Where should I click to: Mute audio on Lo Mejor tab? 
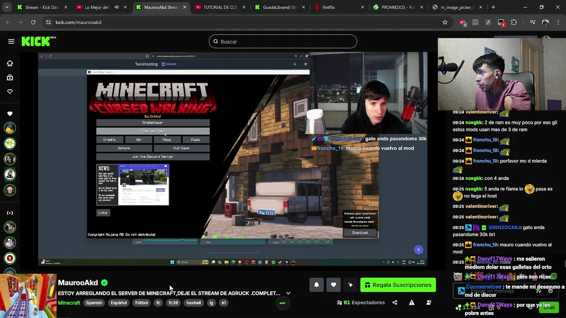pos(116,7)
